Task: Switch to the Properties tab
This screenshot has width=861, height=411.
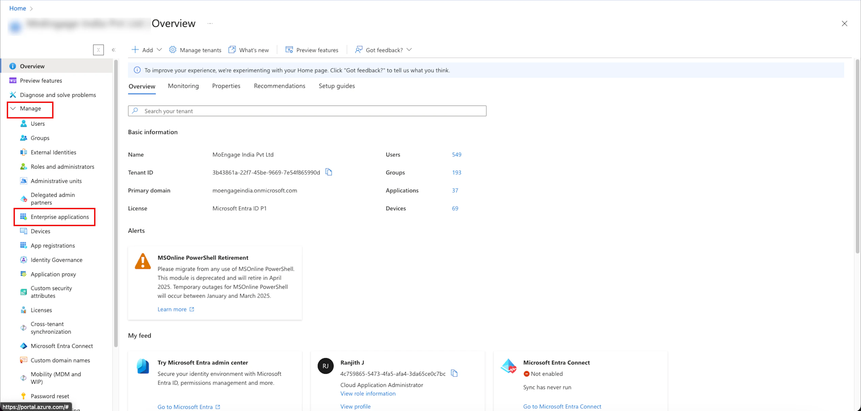Action: (226, 86)
